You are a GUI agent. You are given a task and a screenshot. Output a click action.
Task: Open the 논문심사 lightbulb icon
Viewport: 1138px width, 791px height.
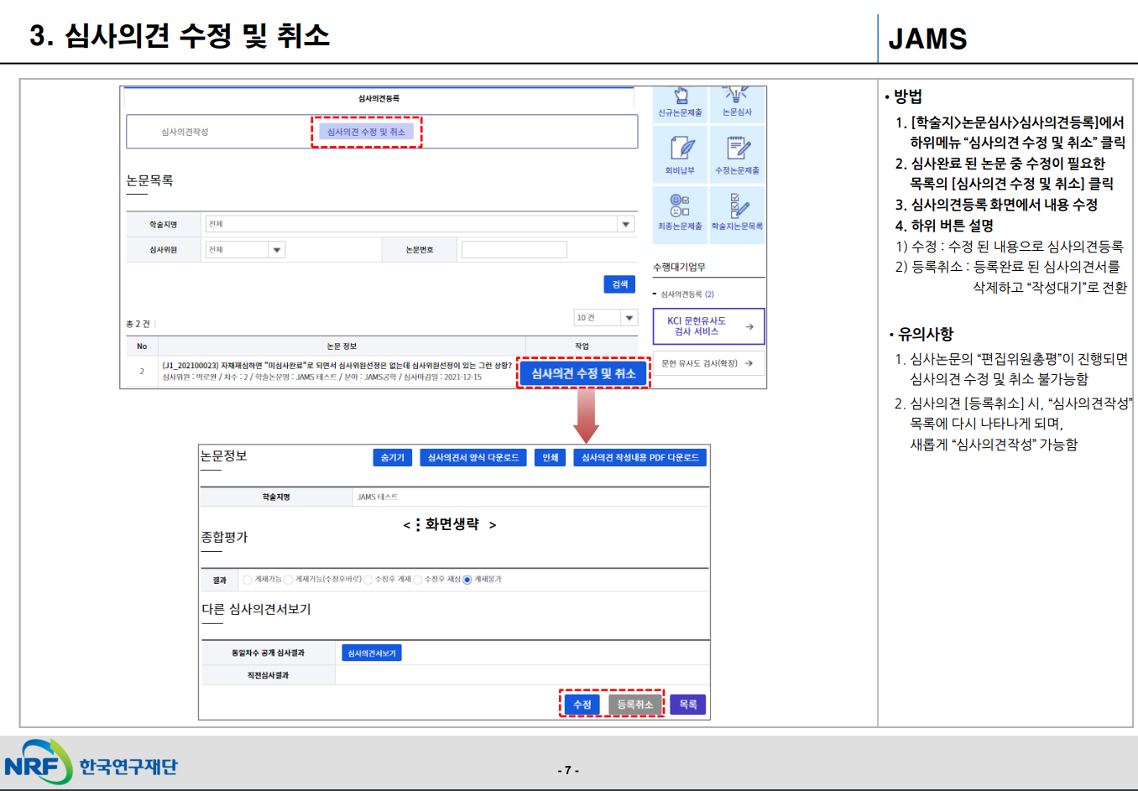(736, 95)
